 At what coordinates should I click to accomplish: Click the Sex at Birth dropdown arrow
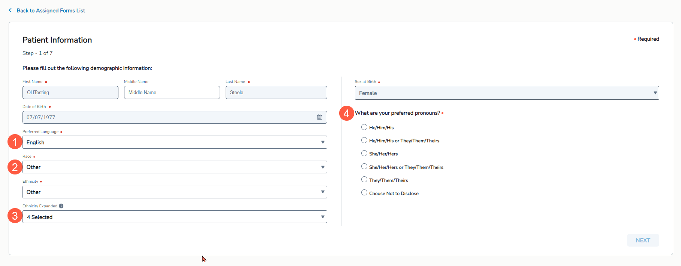coord(655,93)
